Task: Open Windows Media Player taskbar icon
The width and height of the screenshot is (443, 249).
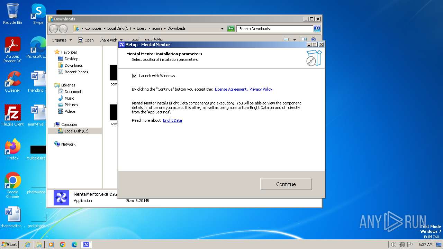Action: 51,245
